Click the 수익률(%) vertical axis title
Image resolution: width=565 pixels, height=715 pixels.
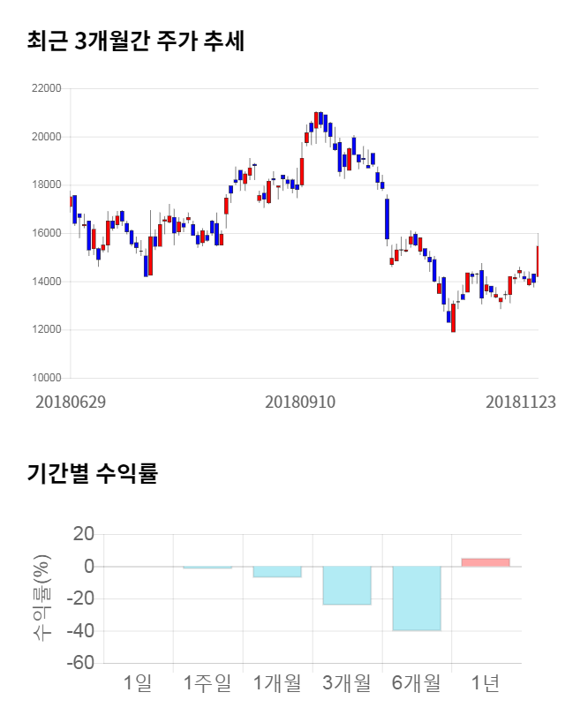[41, 598]
